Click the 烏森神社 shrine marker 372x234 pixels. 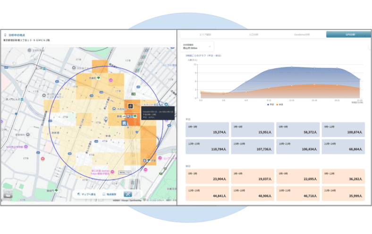click(114, 109)
